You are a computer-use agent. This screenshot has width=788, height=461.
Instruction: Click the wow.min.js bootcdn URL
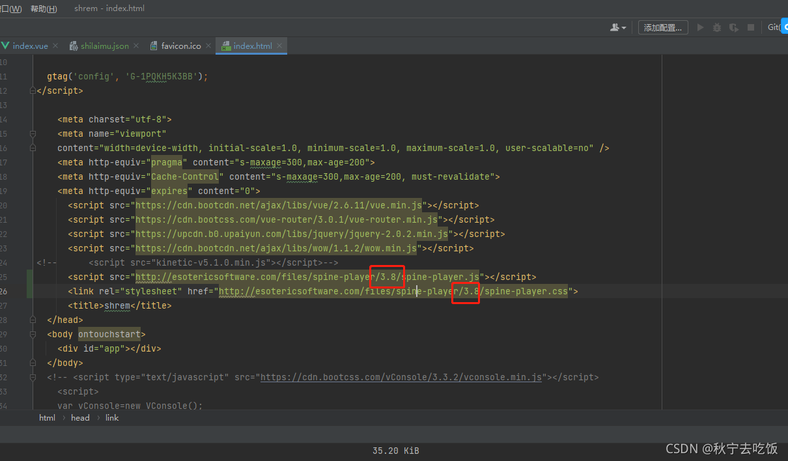(x=276, y=248)
